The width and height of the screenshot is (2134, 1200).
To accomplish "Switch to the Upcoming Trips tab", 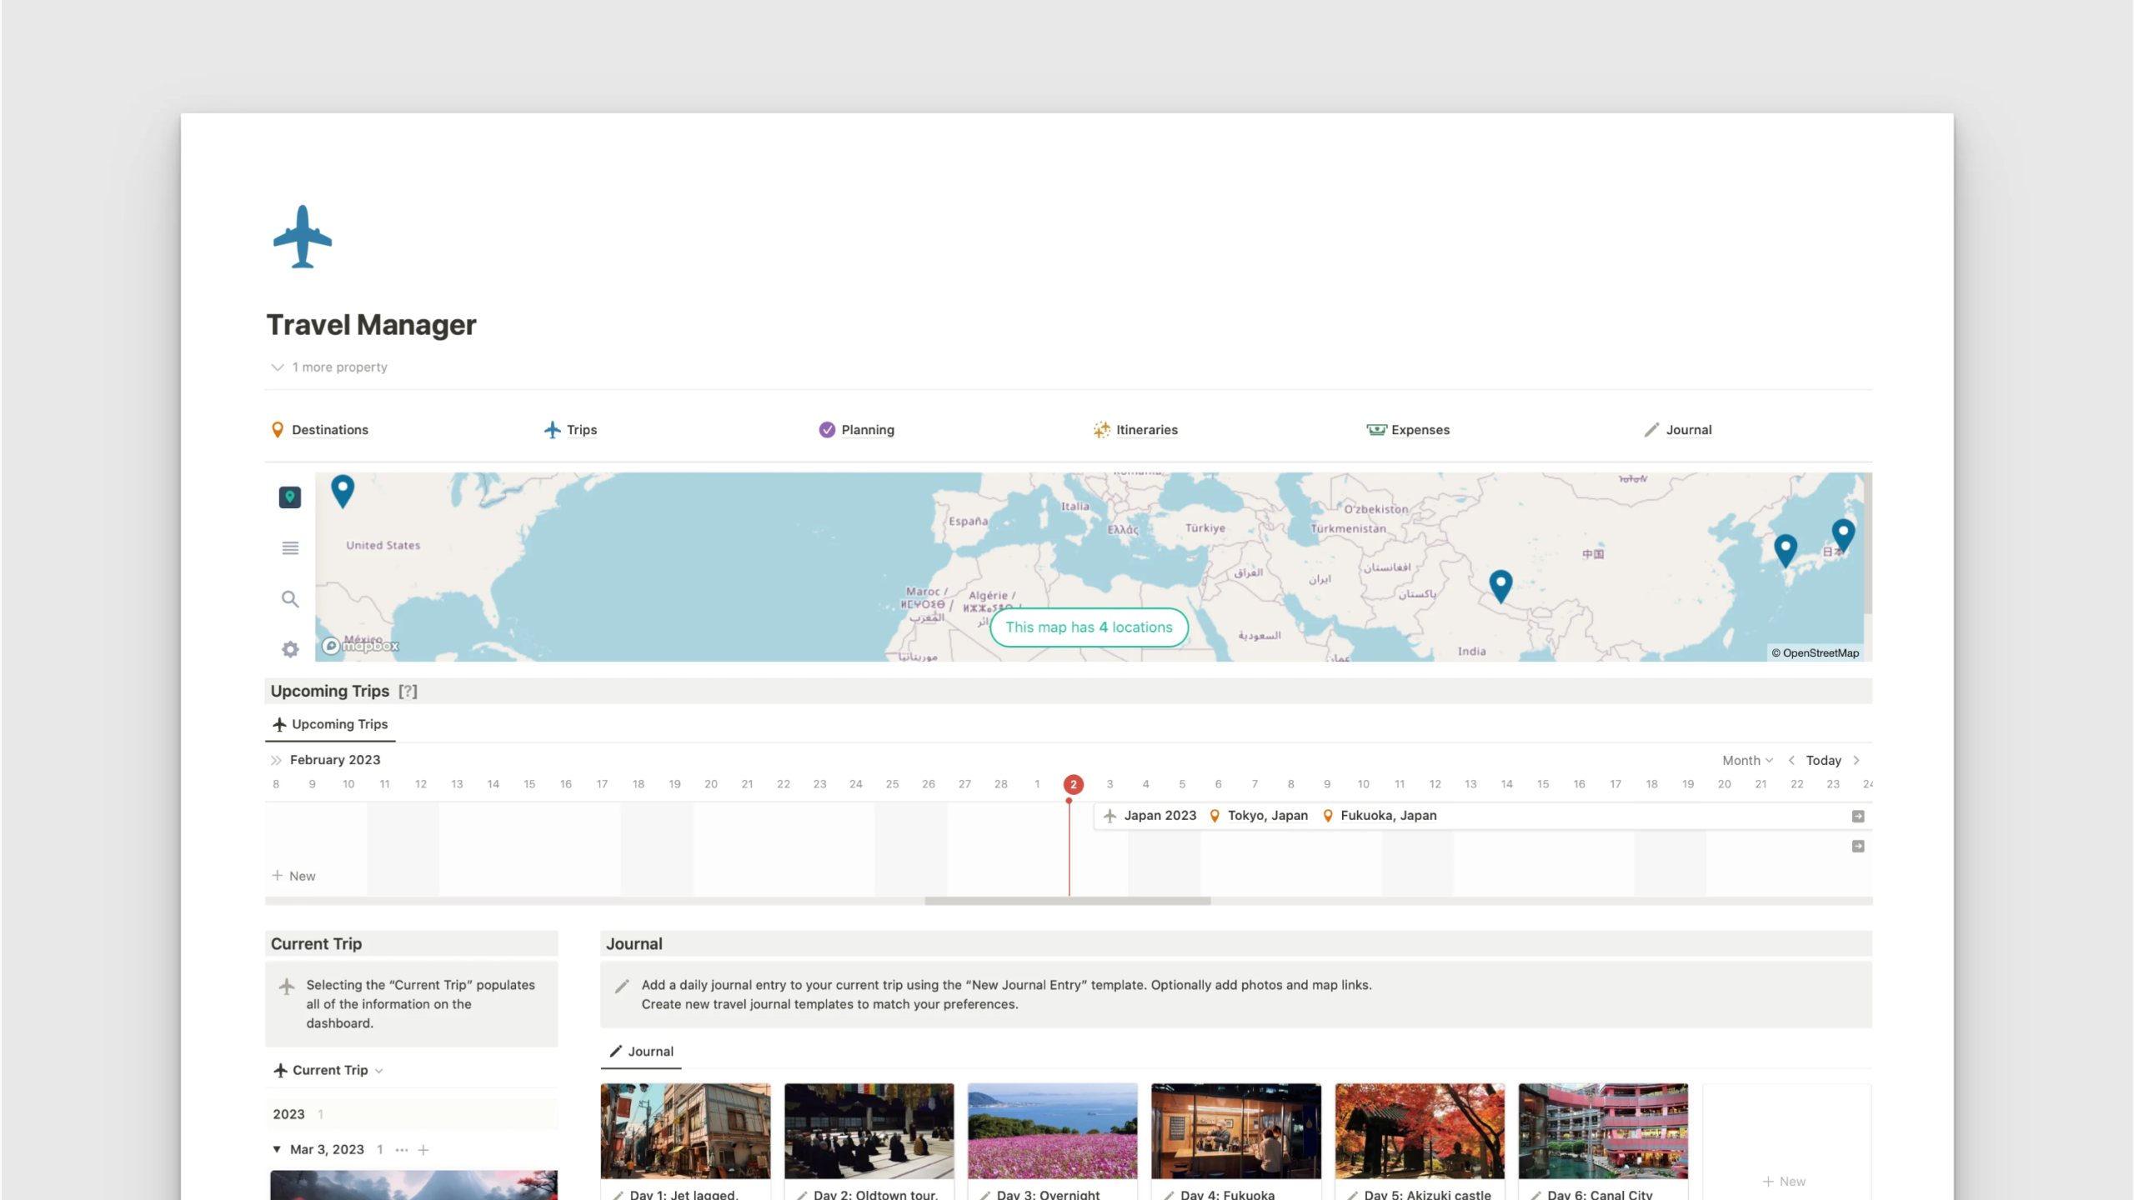I will pyautogui.click(x=329, y=723).
